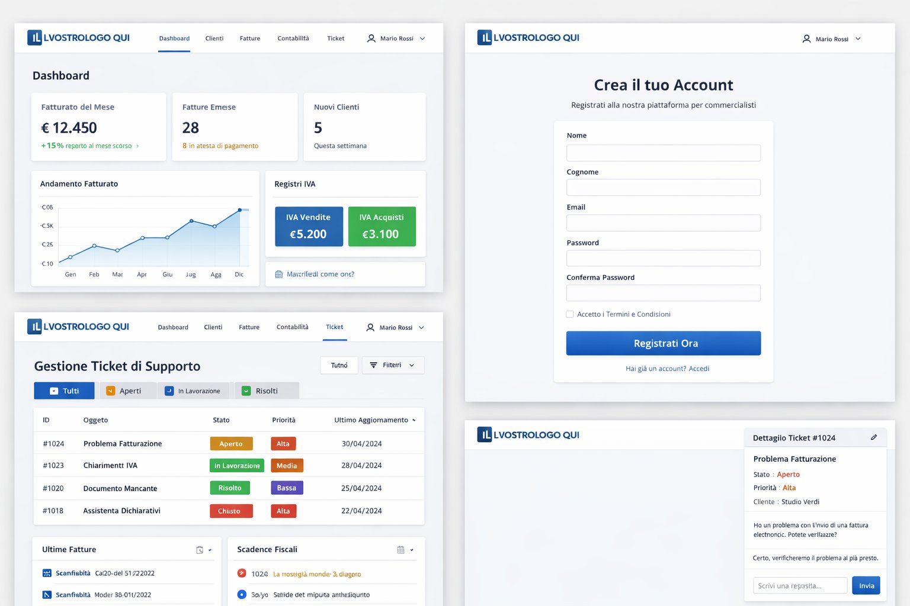This screenshot has width=910, height=606.
Task: Switch to the Contabilità tab
Action: (x=293, y=38)
